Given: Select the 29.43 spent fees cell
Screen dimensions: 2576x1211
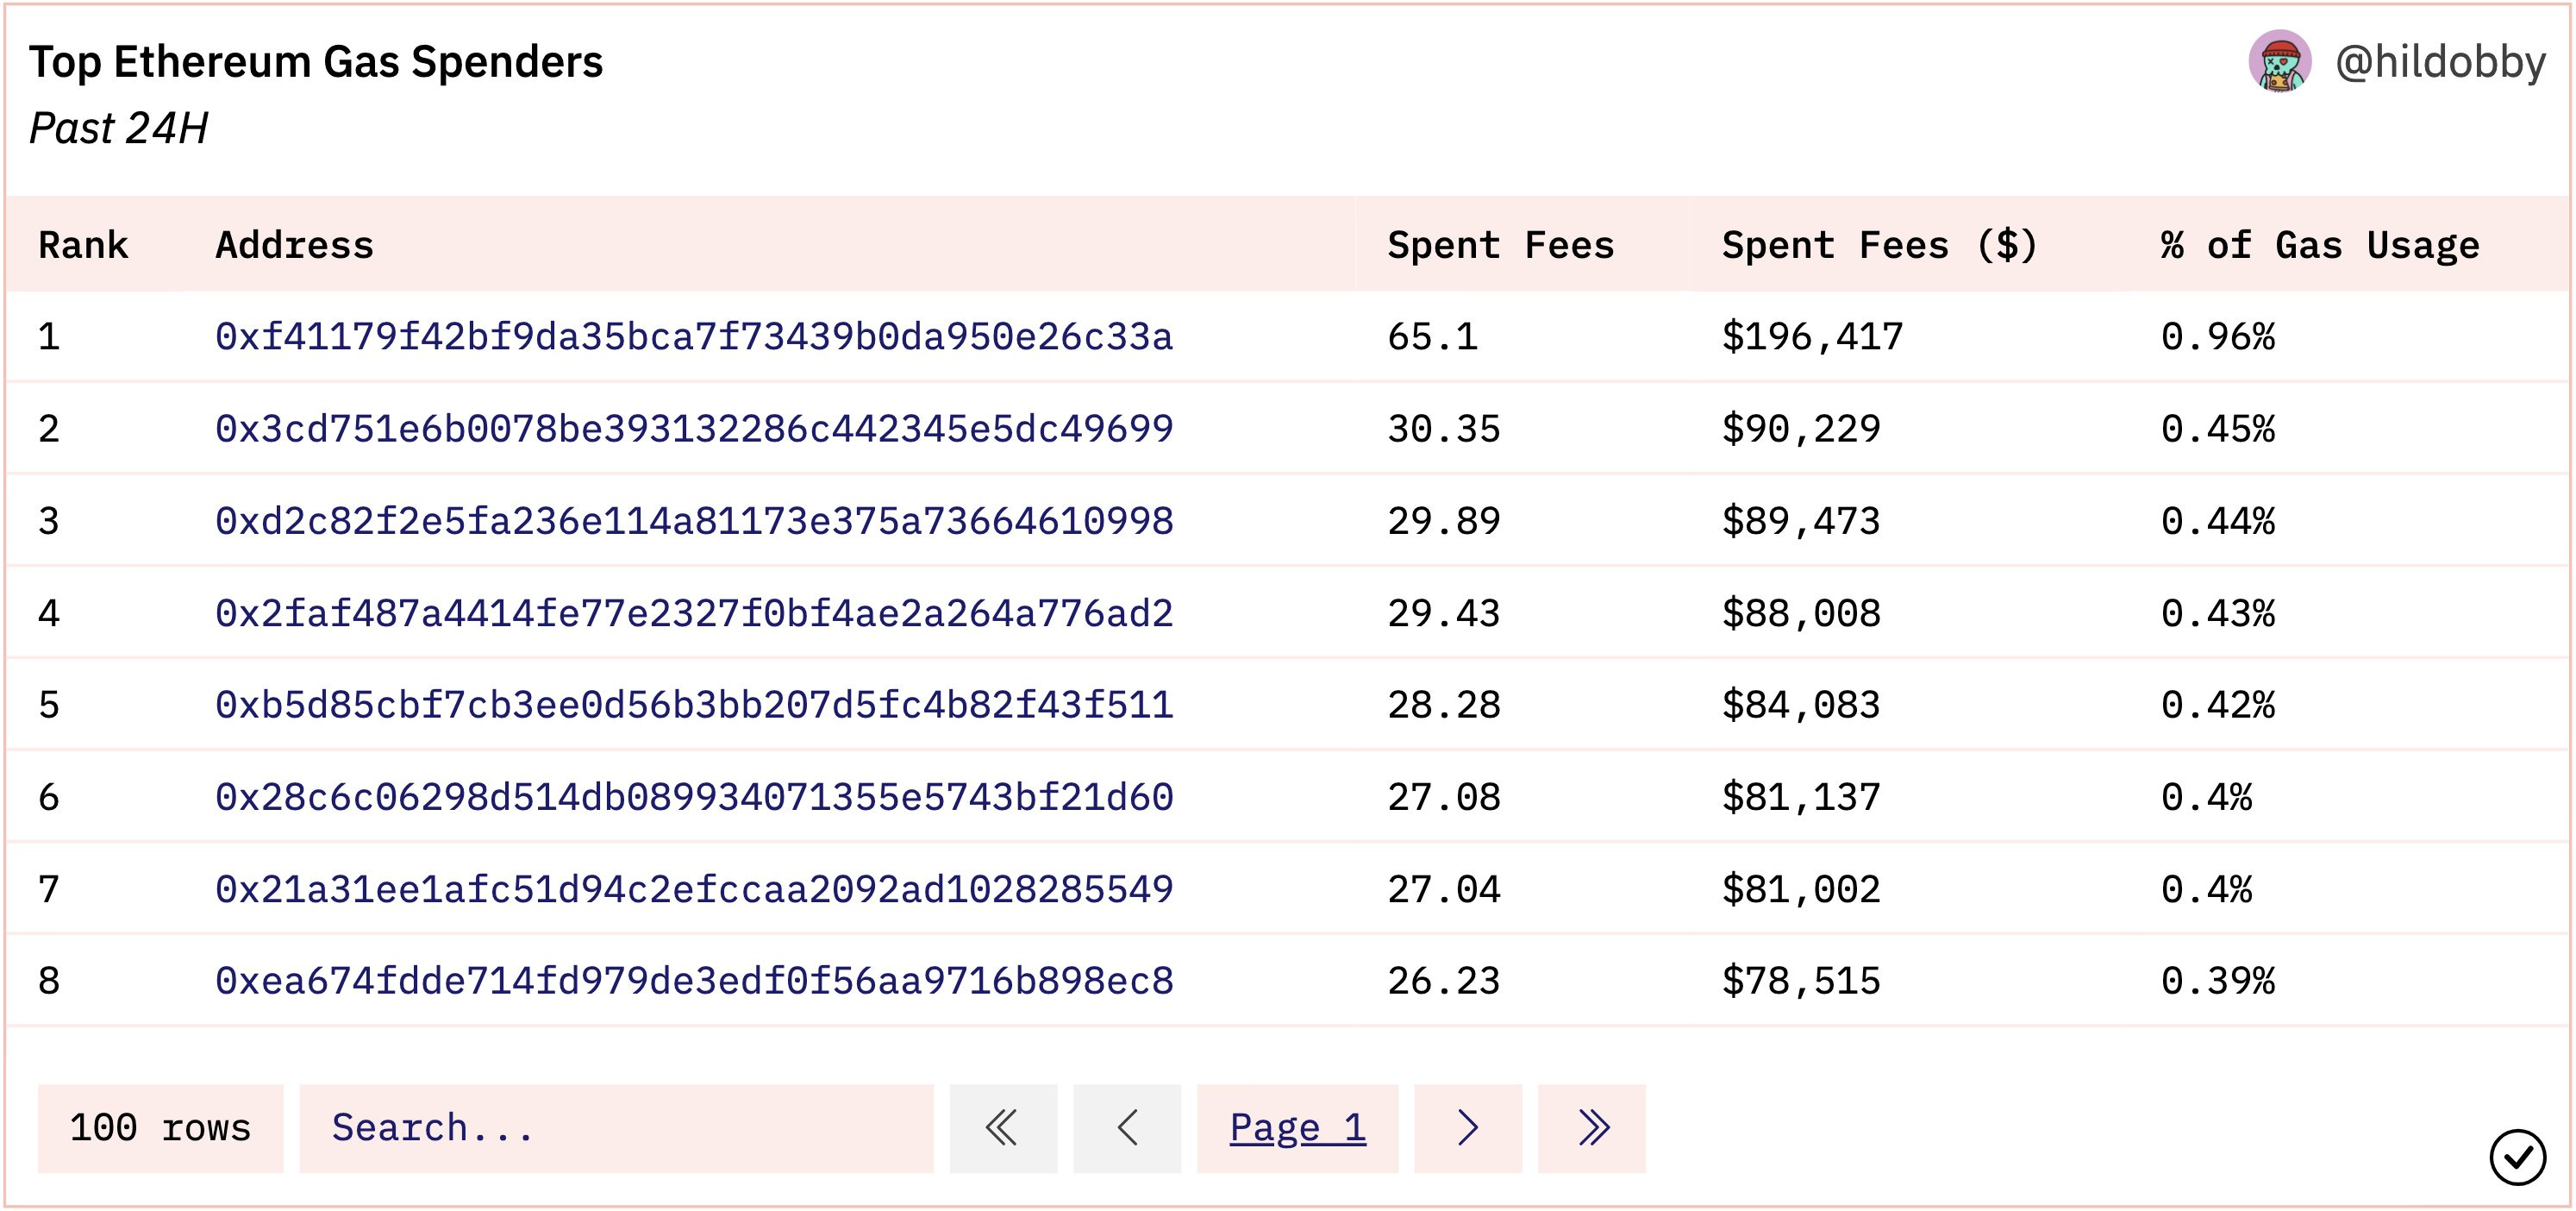Looking at the screenshot, I should (1444, 612).
